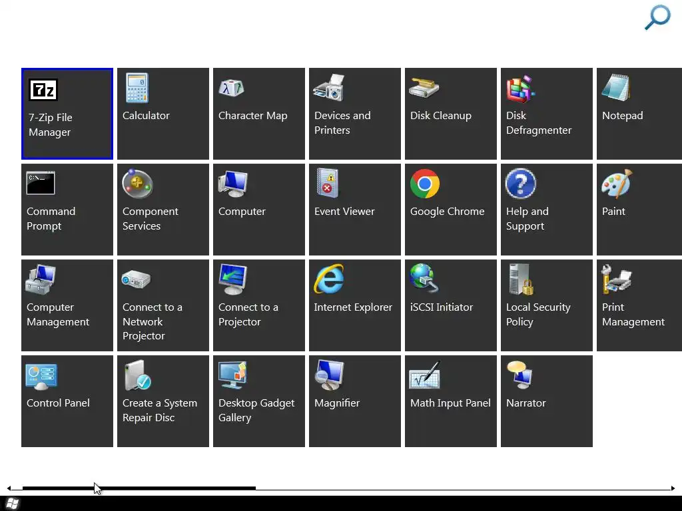Click the "Google Chrome" label text
Viewport: 682px width, 511px height.
[447, 212]
